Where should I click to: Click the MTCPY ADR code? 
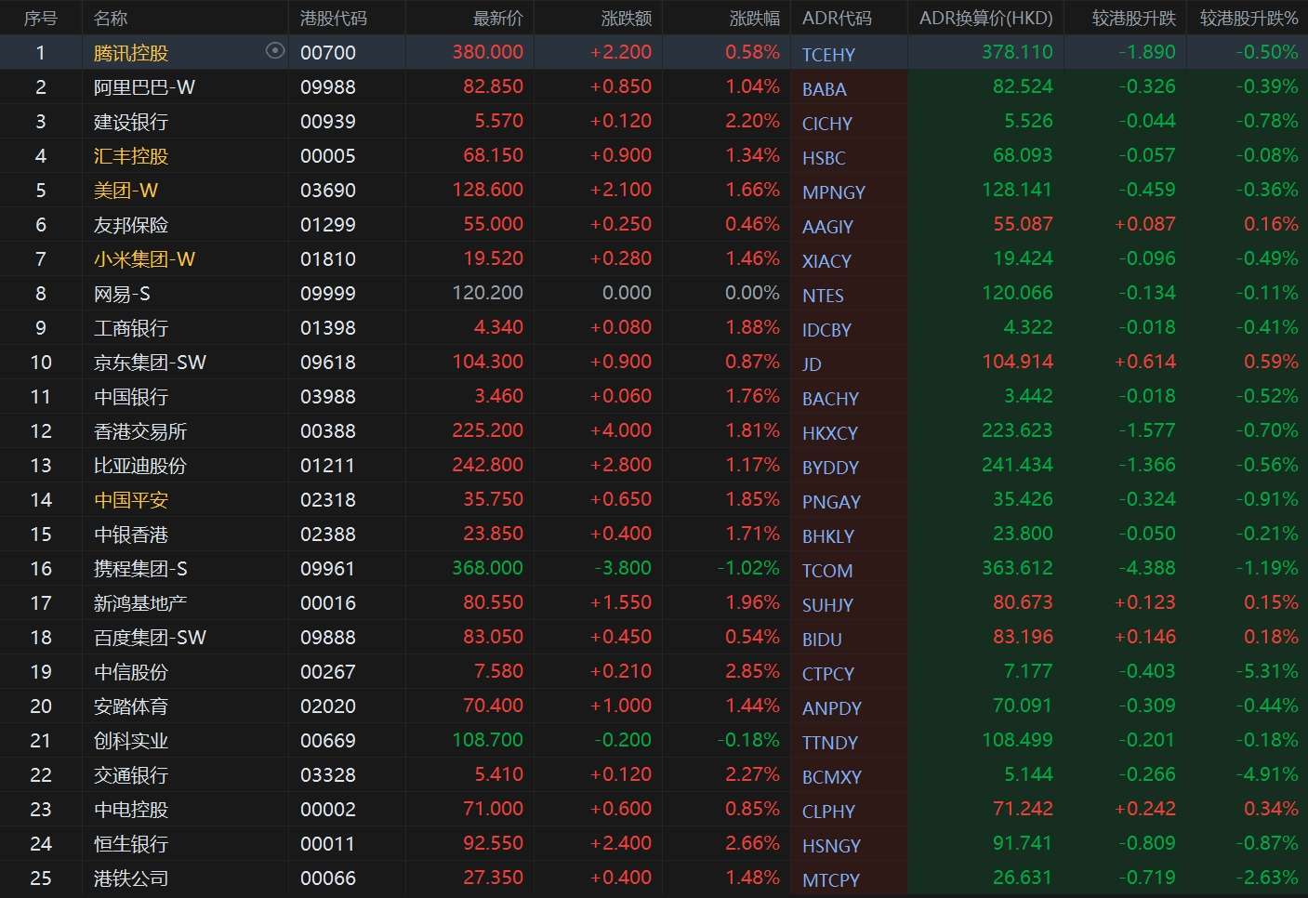[x=831, y=880]
